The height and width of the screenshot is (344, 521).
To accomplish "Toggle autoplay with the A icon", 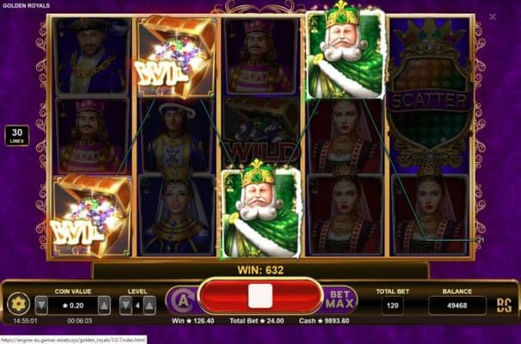I will pyautogui.click(x=182, y=301).
